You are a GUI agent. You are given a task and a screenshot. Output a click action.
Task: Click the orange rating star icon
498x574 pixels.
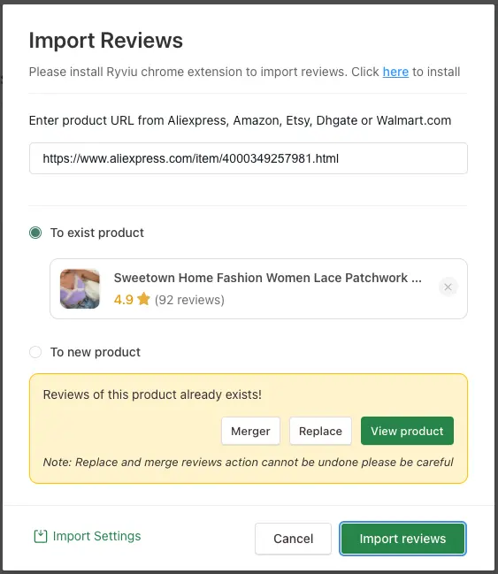click(x=144, y=299)
